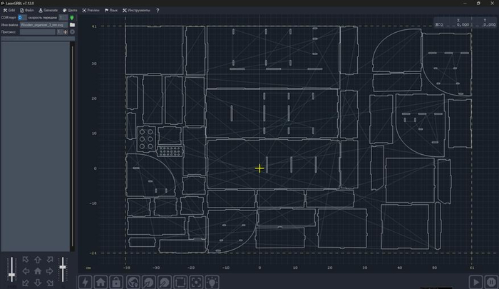Click the progress passes stepper arrows
499x289 pixels.
tap(65, 31)
